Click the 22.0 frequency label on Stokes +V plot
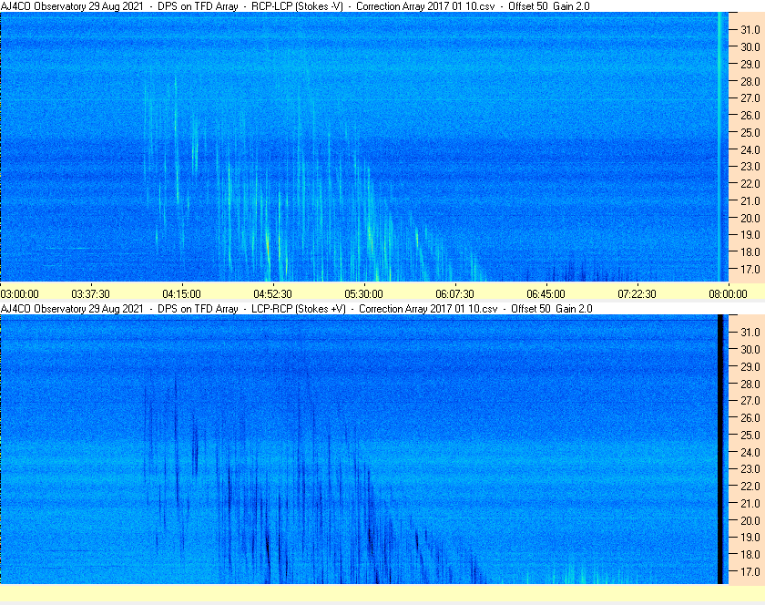The image size is (765, 605). click(x=750, y=486)
